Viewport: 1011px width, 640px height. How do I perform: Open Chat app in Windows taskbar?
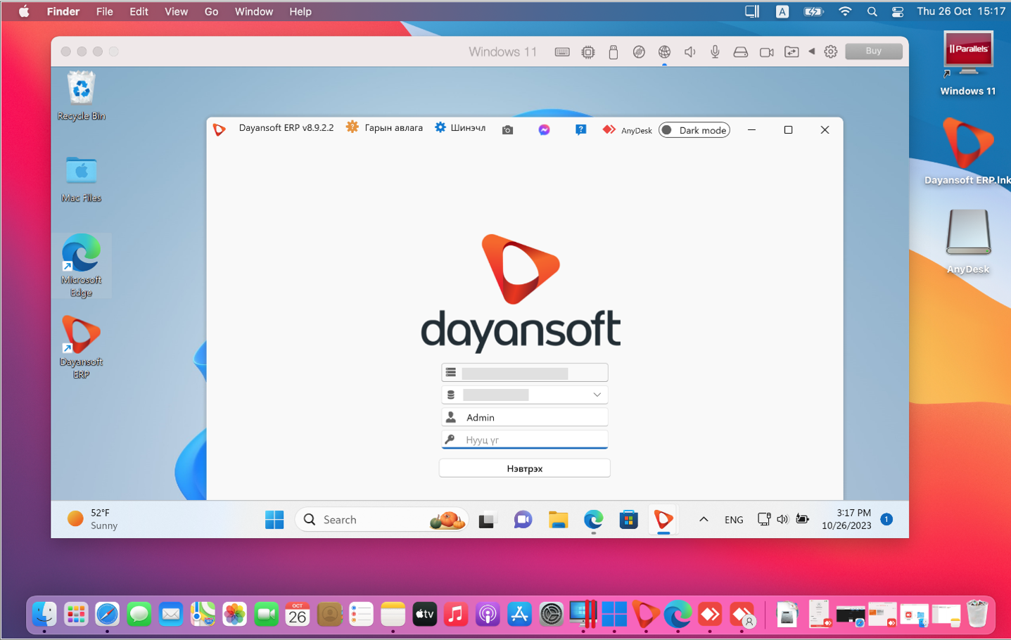[523, 520]
